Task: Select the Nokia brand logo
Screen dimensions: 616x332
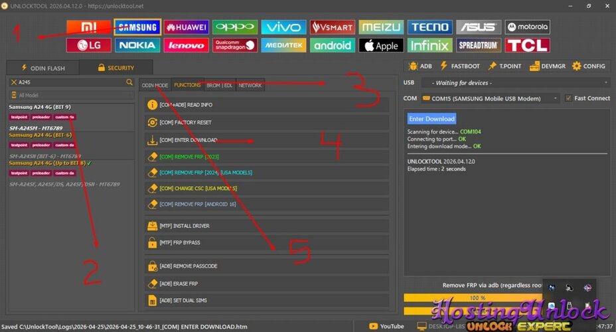Action: [137, 45]
